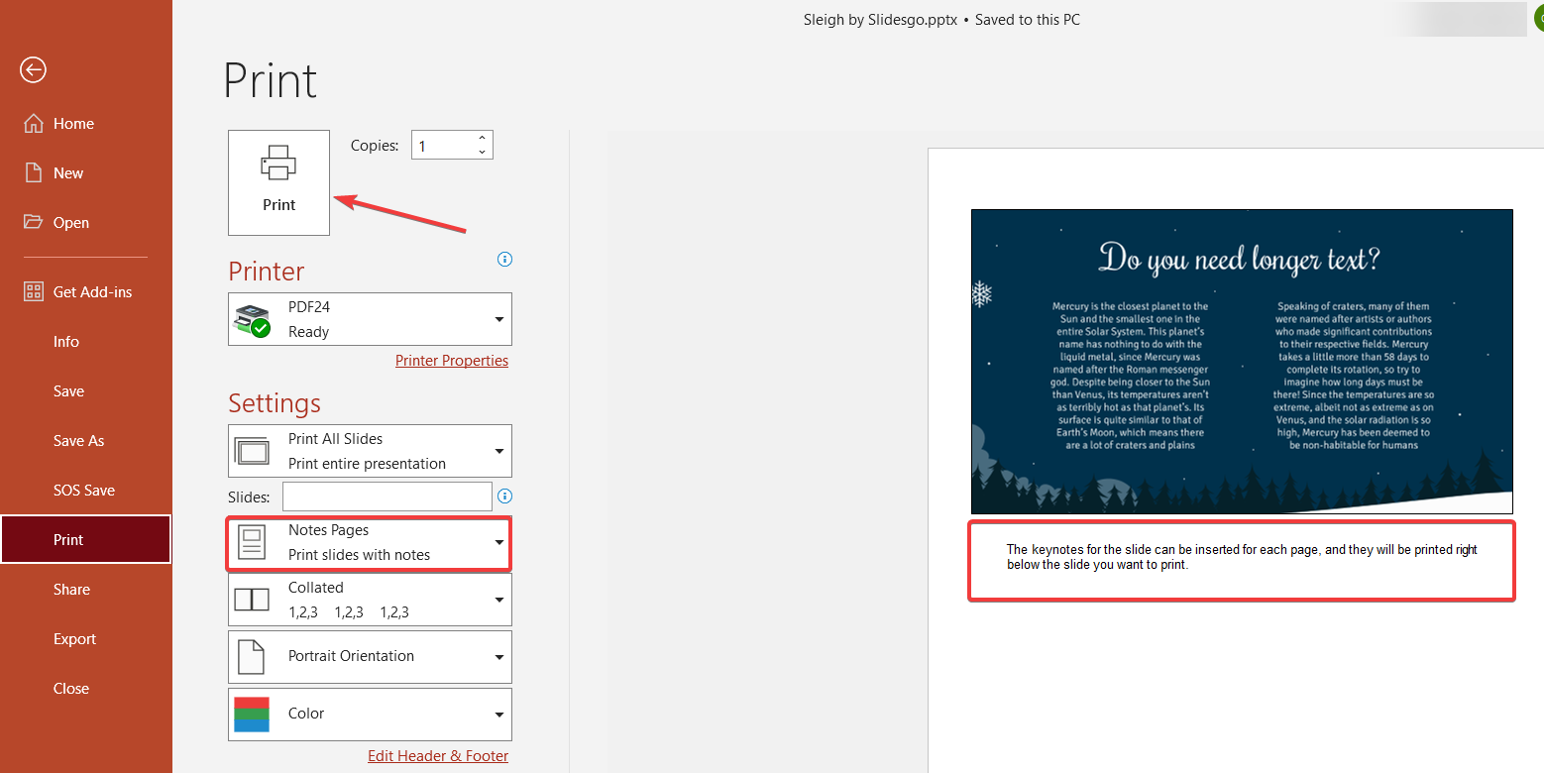Image resolution: width=1544 pixels, height=773 pixels.
Task: Open the PDF24 printer dropdown
Action: pos(370,319)
